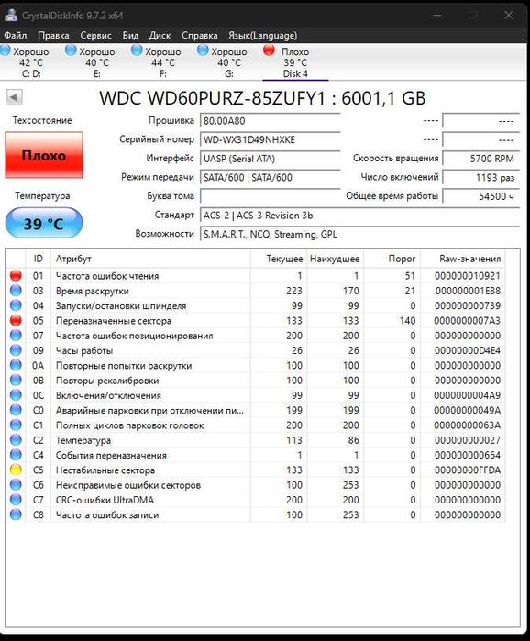This screenshot has width=530, height=641.
Task: Click the red icon for attribute 05
Action: 16,321
